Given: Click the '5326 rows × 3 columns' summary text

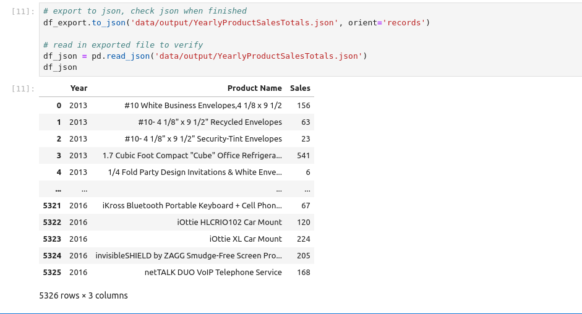Looking at the screenshot, I should pyautogui.click(x=83, y=295).
